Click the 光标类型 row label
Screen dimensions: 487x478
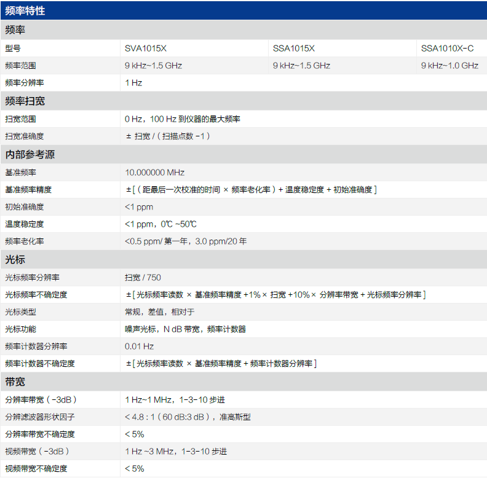click(x=20, y=312)
